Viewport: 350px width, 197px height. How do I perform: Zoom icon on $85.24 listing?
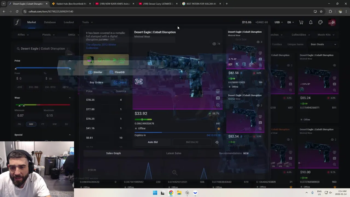[334, 90]
